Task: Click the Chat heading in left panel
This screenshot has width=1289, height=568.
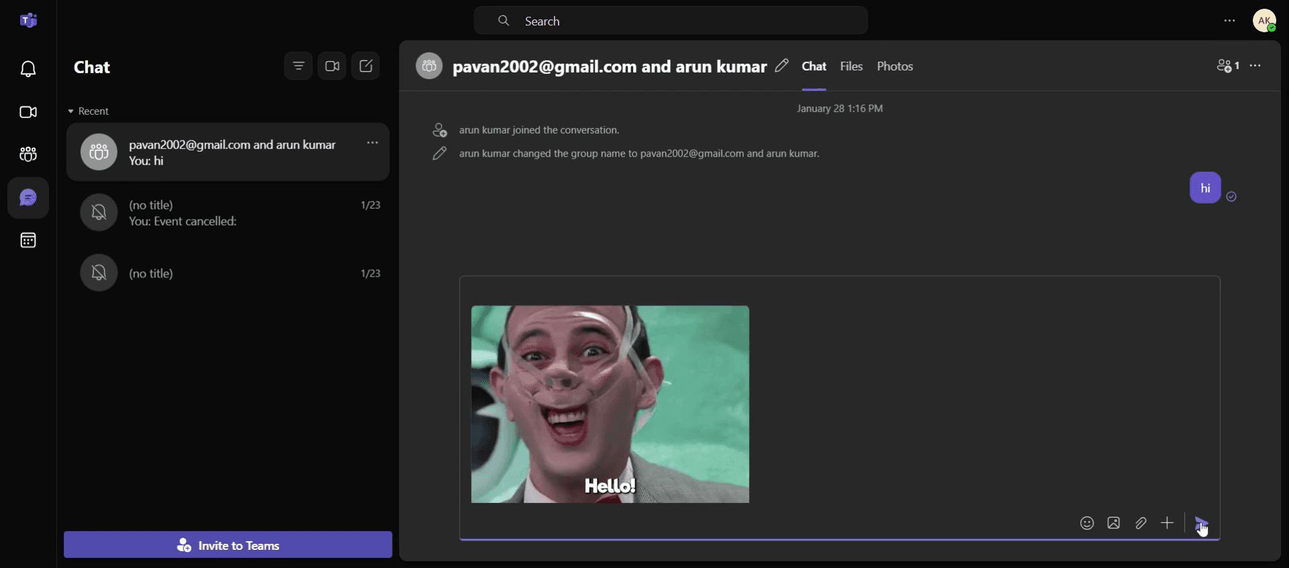Action: pos(92,67)
